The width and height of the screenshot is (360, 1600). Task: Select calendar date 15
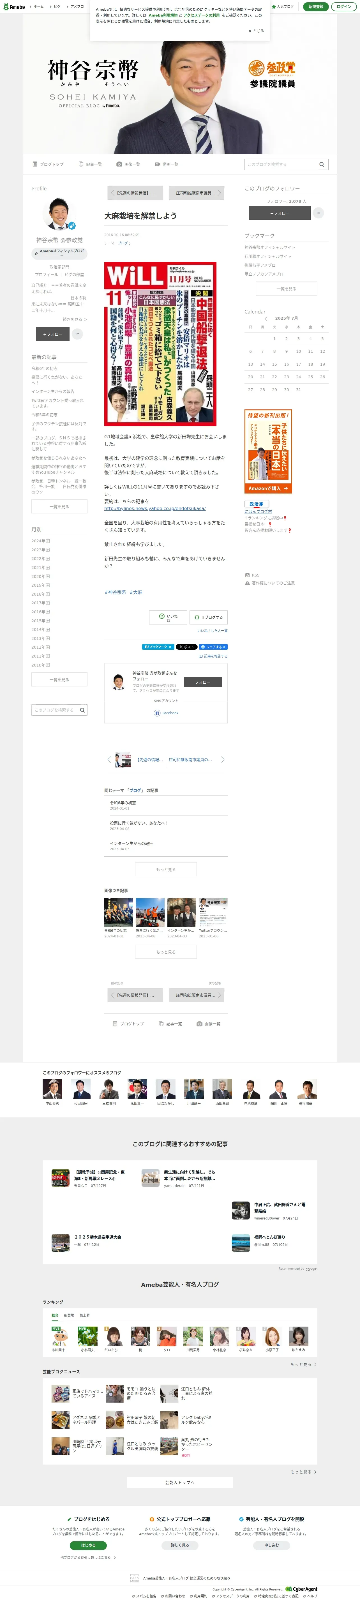[x=274, y=365]
